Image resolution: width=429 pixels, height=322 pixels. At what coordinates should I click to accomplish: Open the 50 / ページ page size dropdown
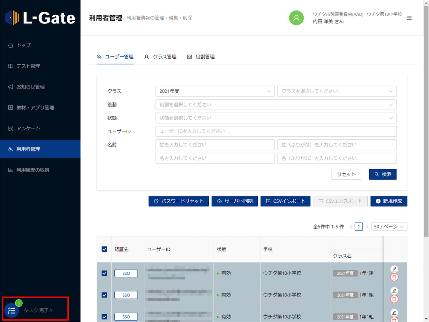point(389,227)
